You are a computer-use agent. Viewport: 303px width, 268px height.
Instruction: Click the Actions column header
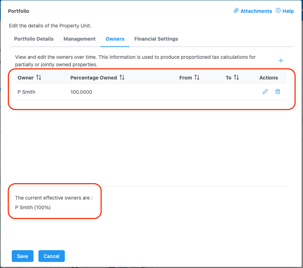point(268,78)
